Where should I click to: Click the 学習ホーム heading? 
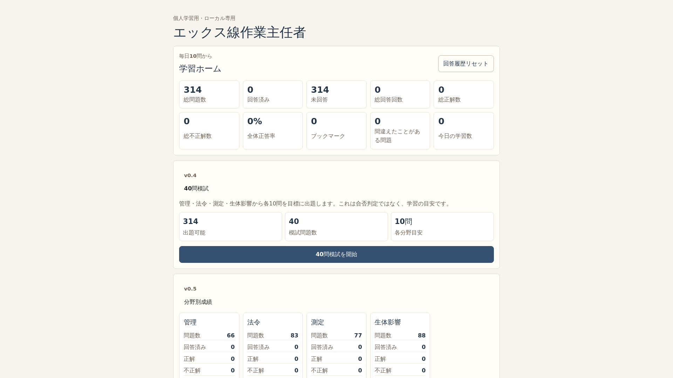point(200,69)
